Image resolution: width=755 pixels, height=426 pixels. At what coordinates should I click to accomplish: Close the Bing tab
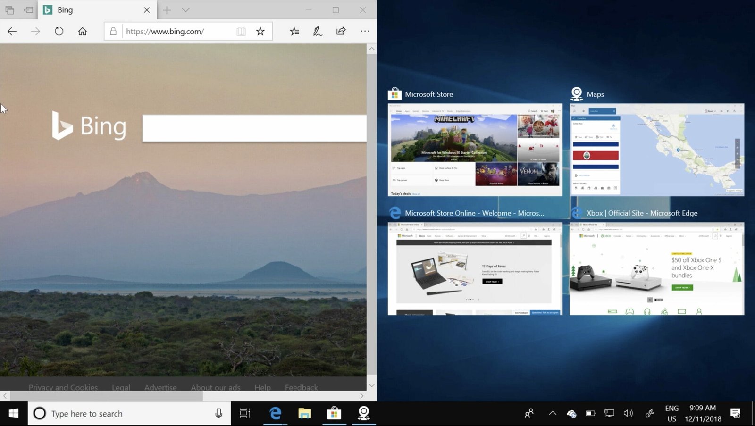click(x=147, y=10)
